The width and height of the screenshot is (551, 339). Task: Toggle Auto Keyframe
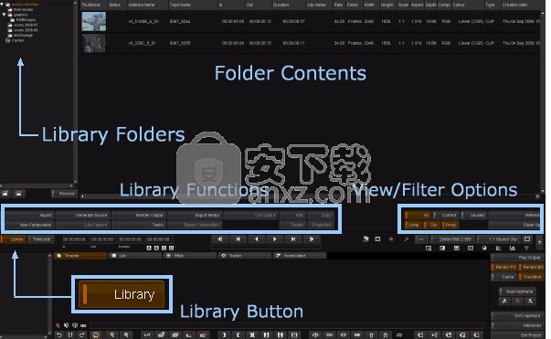[517, 291]
